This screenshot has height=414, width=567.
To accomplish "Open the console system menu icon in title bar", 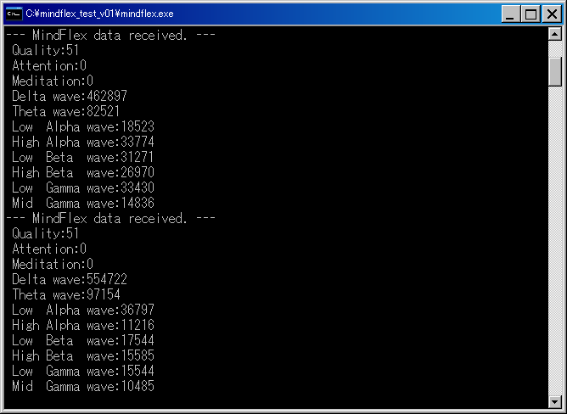I will pyautogui.click(x=14, y=14).
